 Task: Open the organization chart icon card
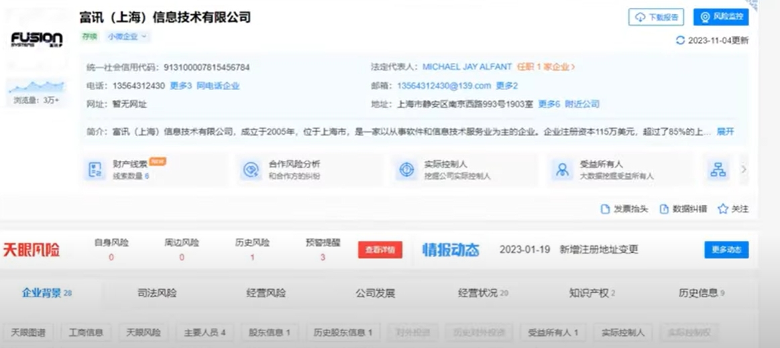718,170
